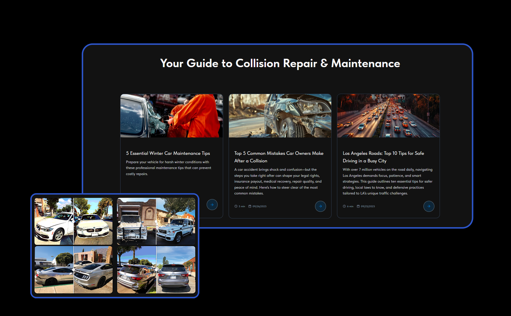
Task: Click the arrow button on safe driving card
Action: pyautogui.click(x=429, y=206)
